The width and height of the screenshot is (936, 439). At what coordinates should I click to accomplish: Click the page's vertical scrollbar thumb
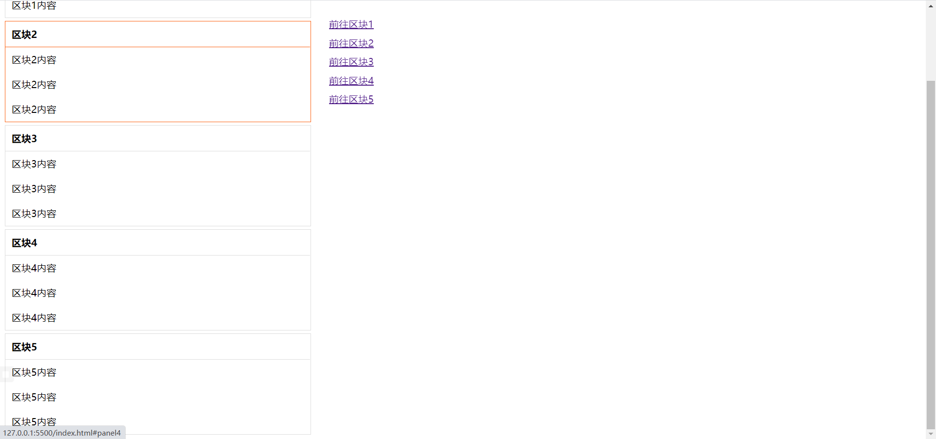[931, 255]
